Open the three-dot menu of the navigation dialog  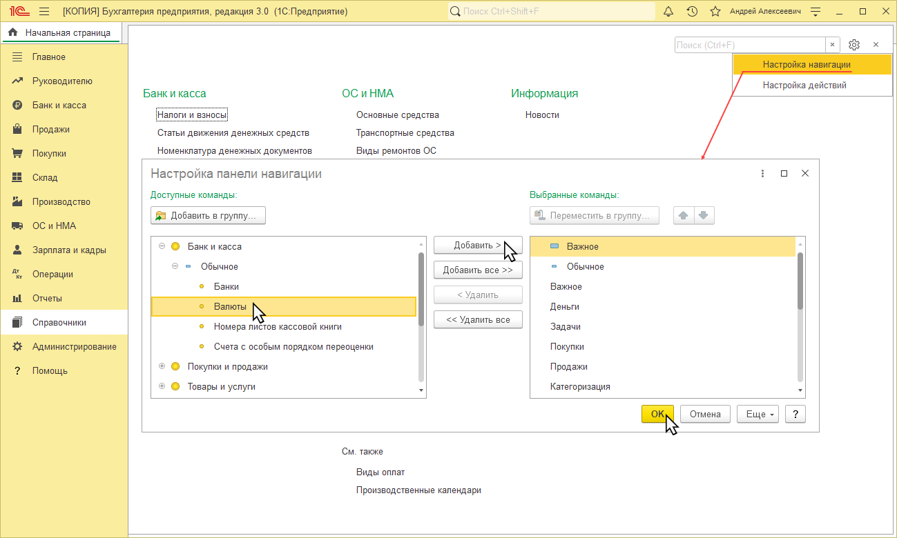point(762,174)
